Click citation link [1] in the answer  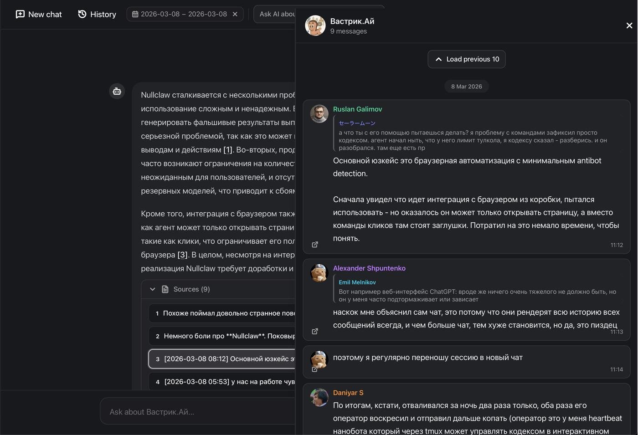coord(228,150)
